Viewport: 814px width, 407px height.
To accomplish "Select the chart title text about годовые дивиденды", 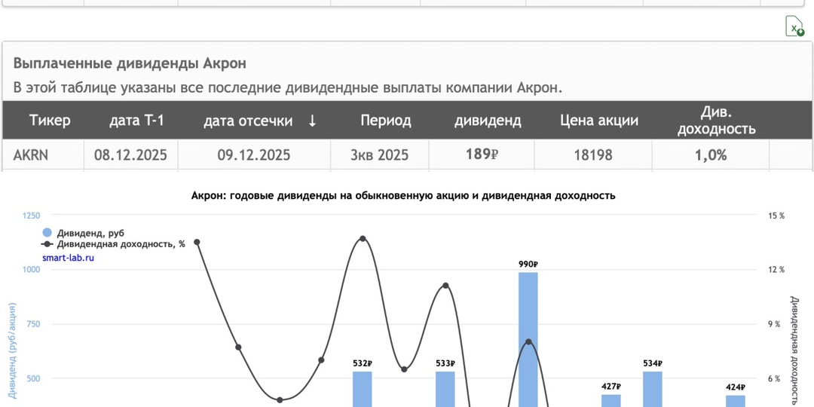I will [403, 196].
